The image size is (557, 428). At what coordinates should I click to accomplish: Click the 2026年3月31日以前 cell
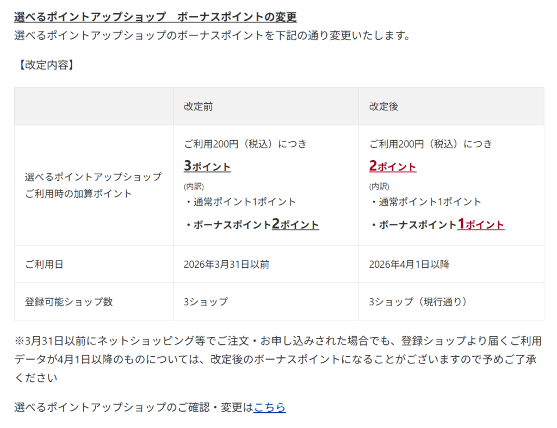(x=226, y=265)
